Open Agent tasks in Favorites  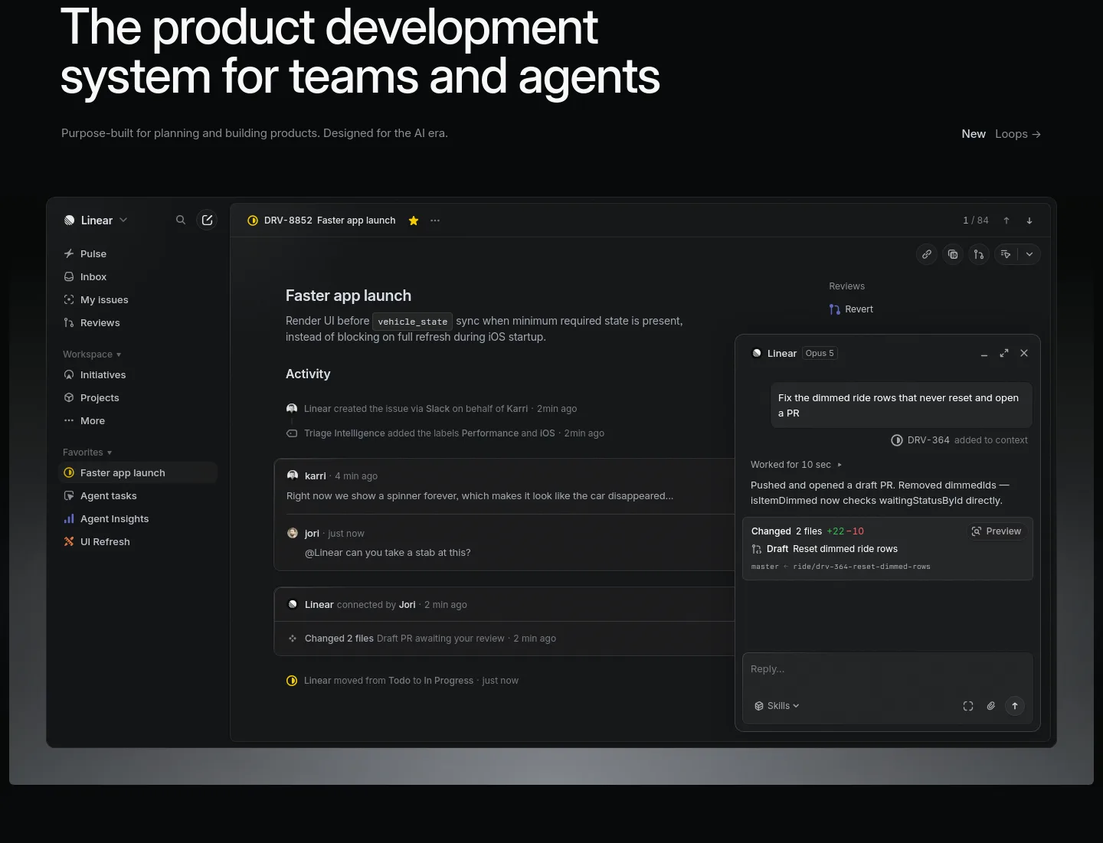coord(138,496)
